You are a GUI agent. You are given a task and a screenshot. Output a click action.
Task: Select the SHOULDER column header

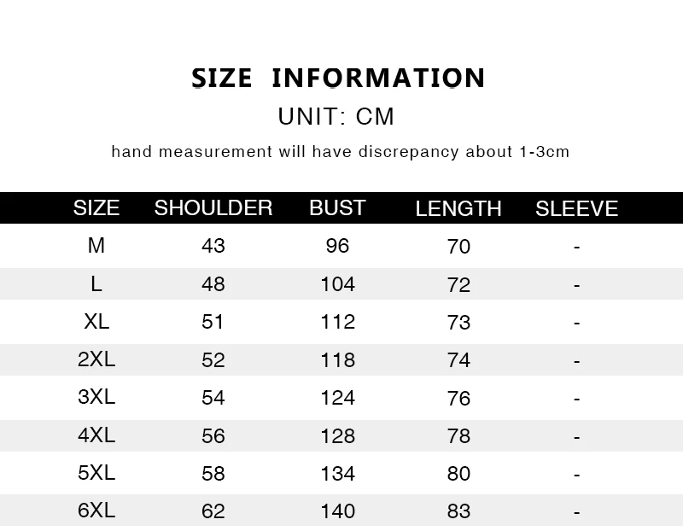pos(213,208)
